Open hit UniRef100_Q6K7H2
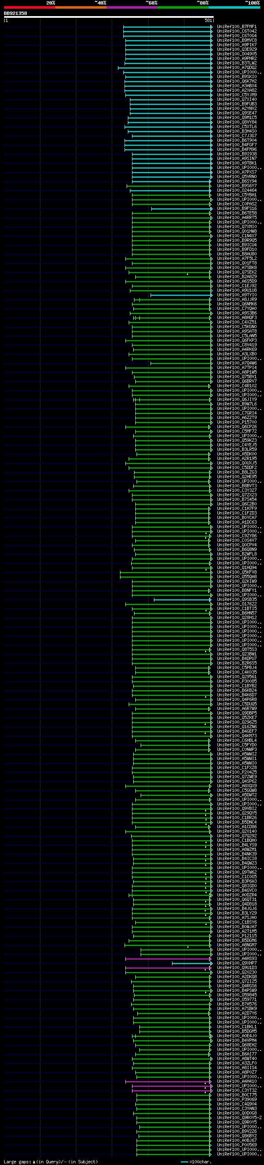Screen dimensions: 264x1165 [237, 81]
